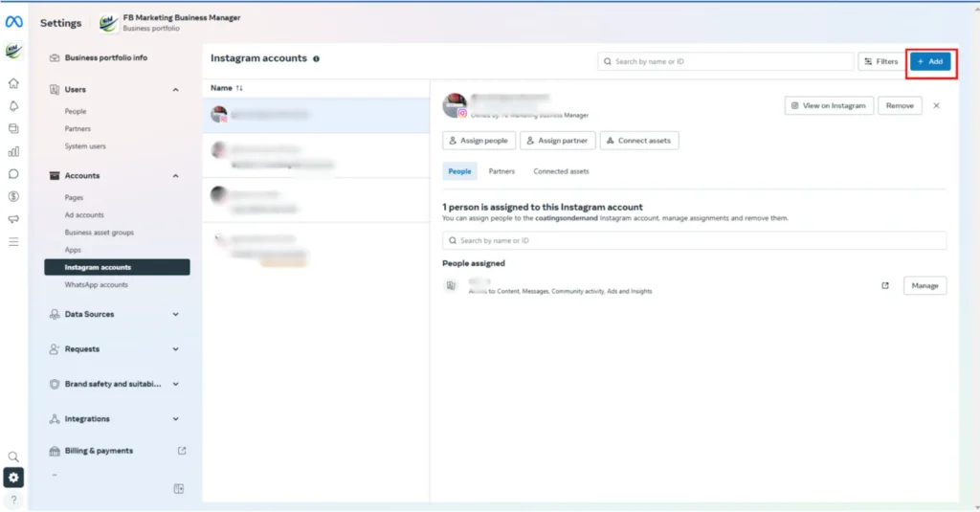Click Assign people button
Screen dimensions: 980x512
tap(479, 141)
